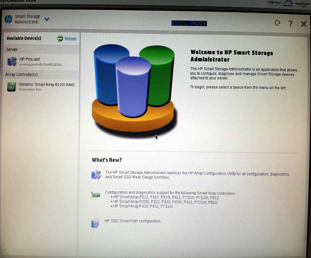
Task: Click the HP SSD Smart Path configuration text
Action: [132, 221]
